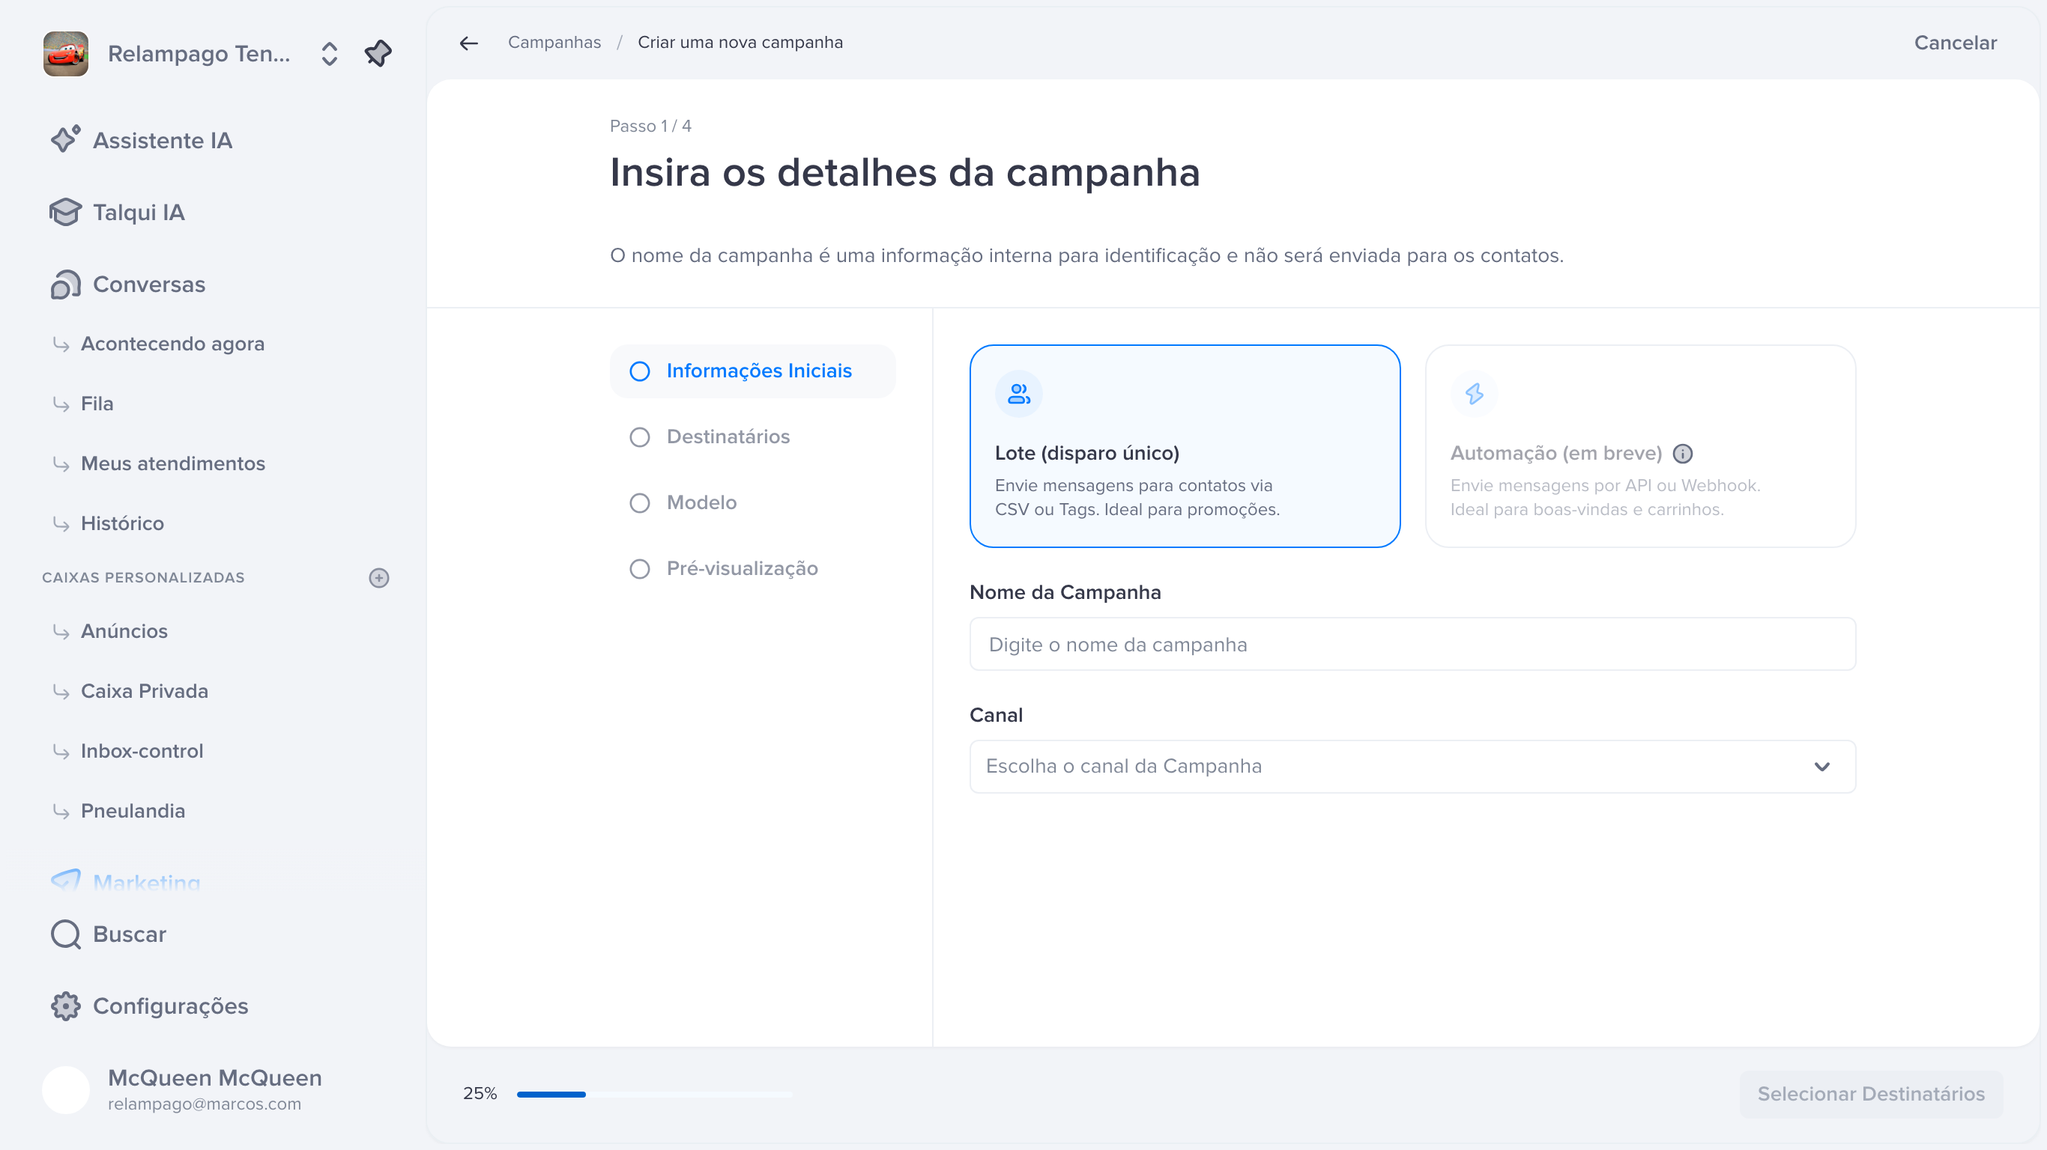Open Histórico in sidebar
The height and width of the screenshot is (1150, 2047).
click(x=122, y=523)
